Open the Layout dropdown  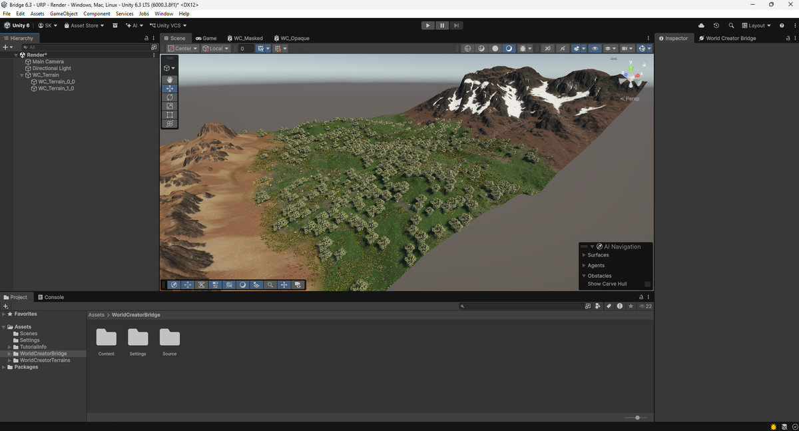pyautogui.click(x=756, y=25)
